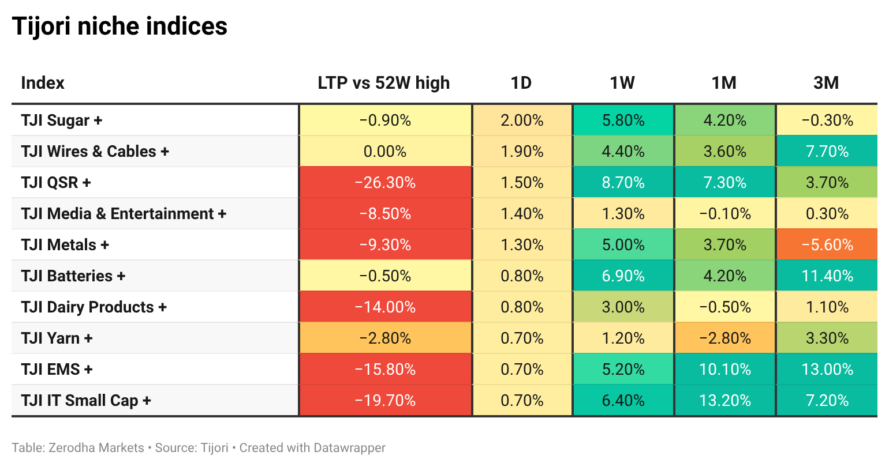Click the red -26.30% cell for QSR
889x467 pixels.
(x=385, y=183)
